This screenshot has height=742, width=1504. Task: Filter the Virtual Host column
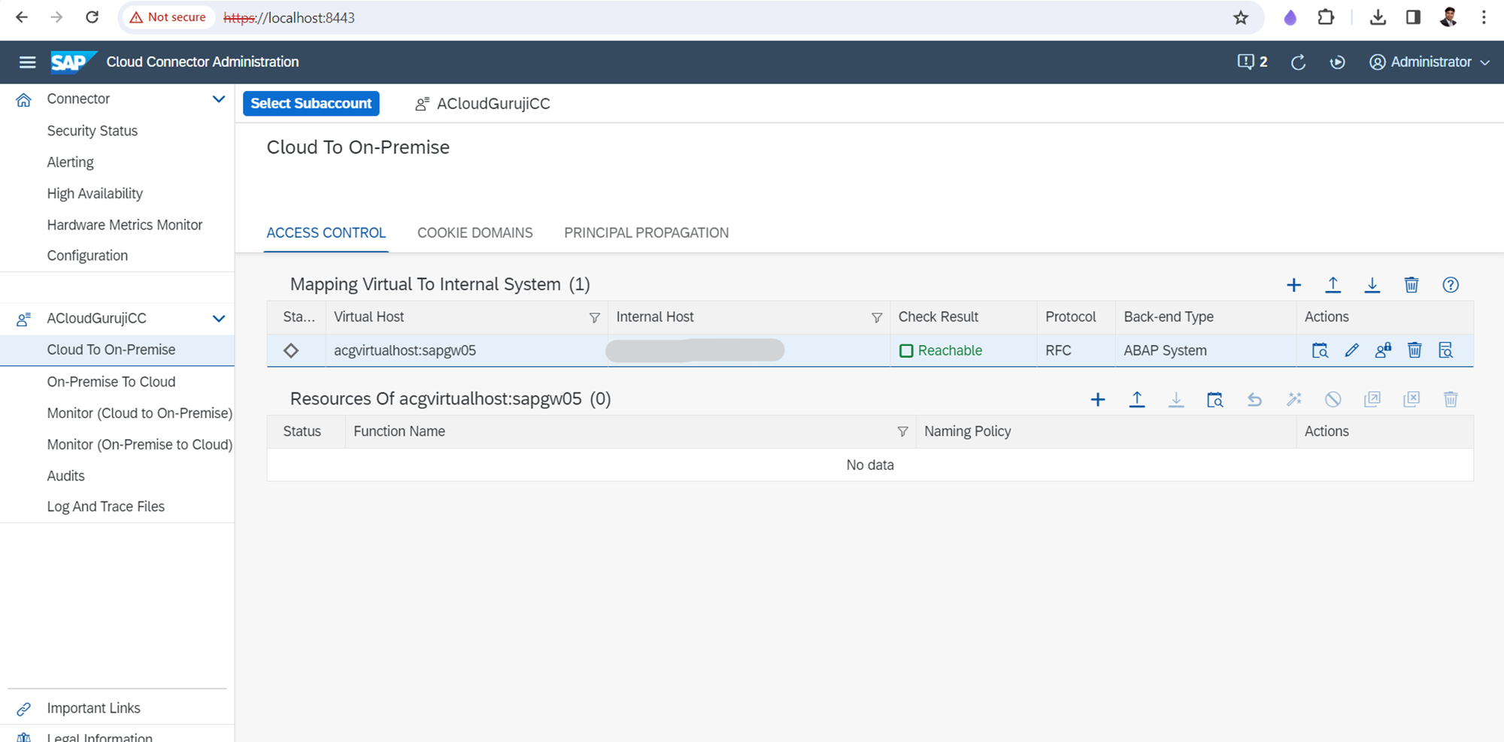coord(594,318)
